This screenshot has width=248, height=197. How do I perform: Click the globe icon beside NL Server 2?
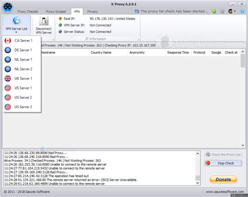pos(8,69)
